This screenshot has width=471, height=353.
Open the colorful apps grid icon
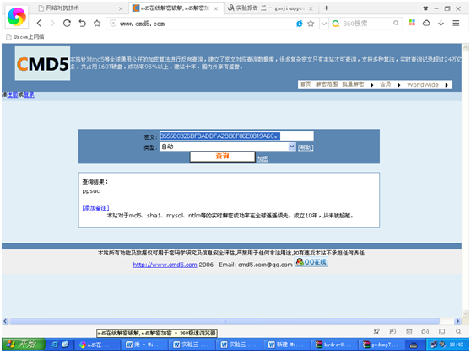point(412,23)
